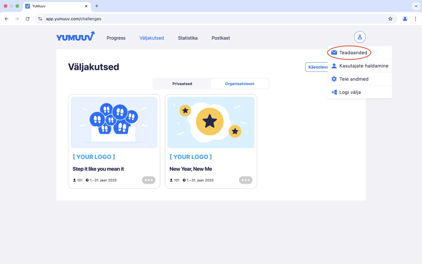Open three-dot menu on New Year, New Me
422x264 pixels.
(x=246, y=180)
